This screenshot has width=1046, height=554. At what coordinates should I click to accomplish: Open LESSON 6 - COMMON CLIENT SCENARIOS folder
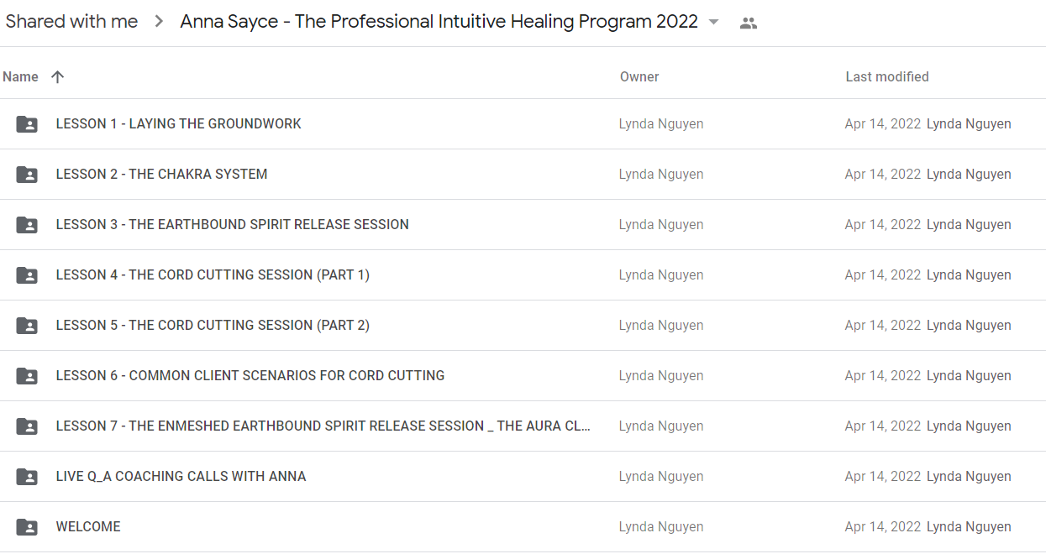click(x=250, y=376)
